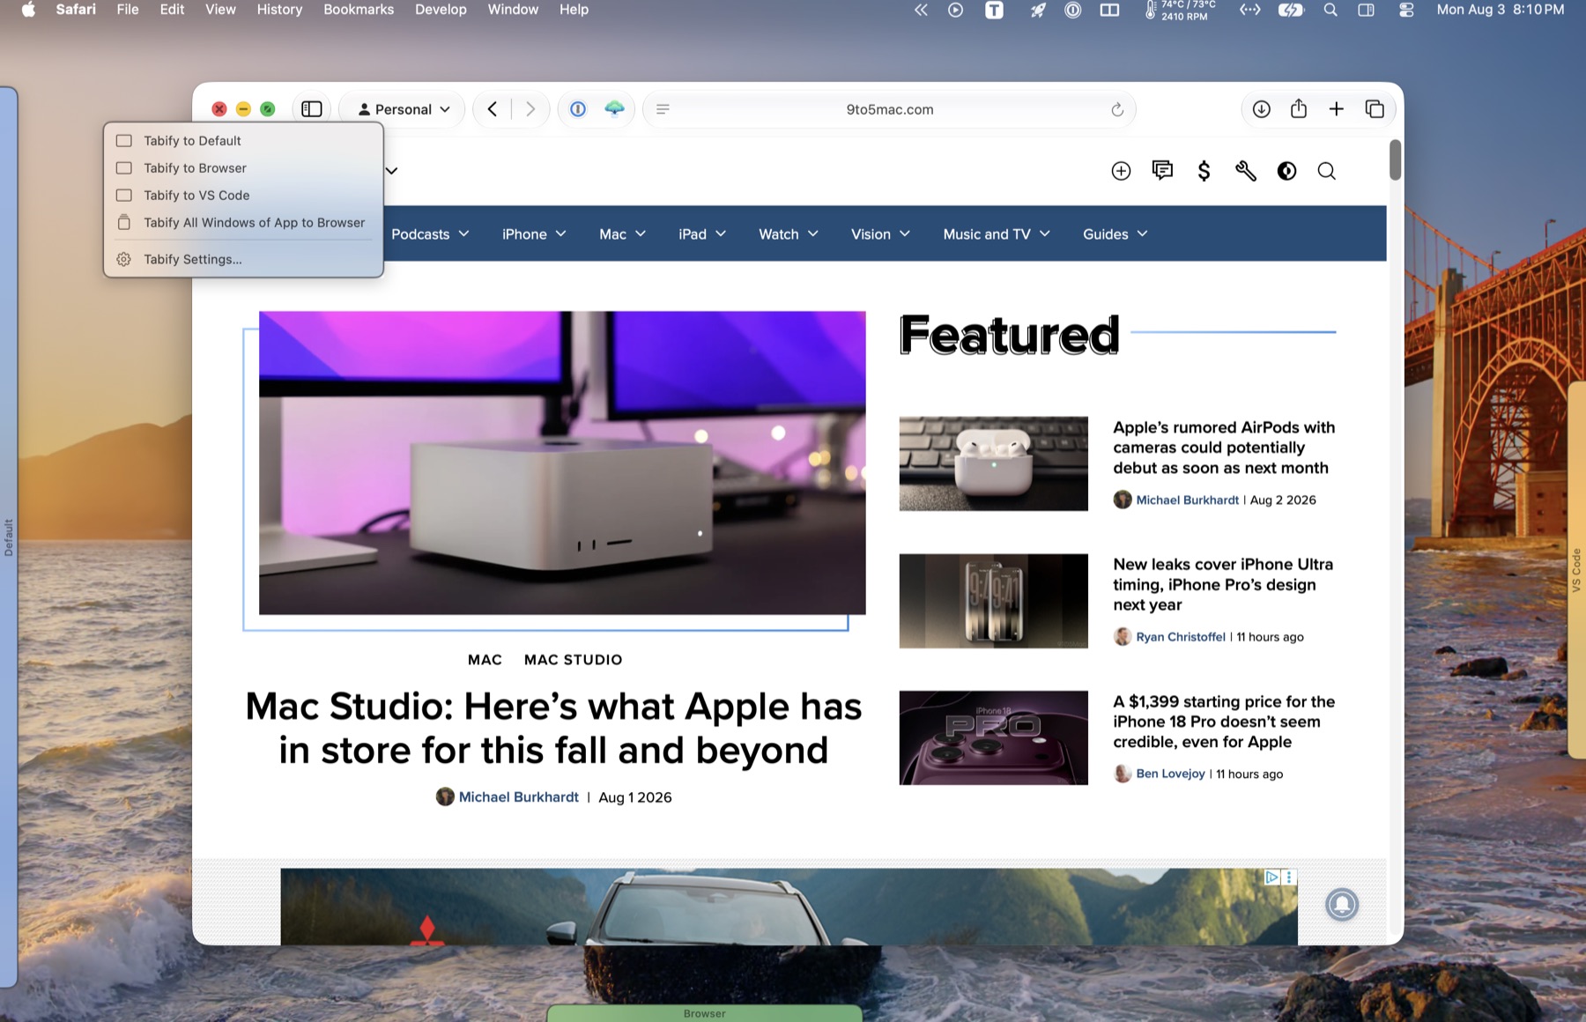The width and height of the screenshot is (1586, 1022).
Task: Open the iPhone Ultra leaks article
Action: 1223,585
